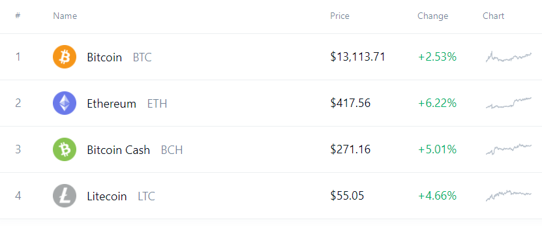Open the Ethereum price sparkline chart
This screenshot has height=244, width=542.
509,103
